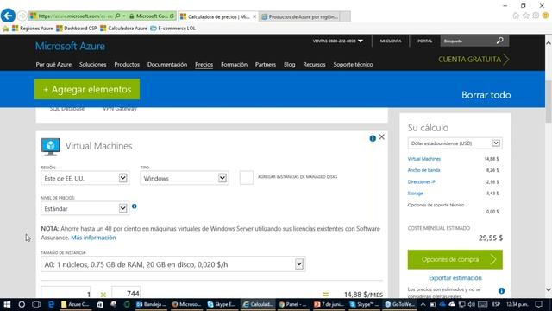Expand the address bar search dropdown arrow
Screen dimensions: 552x311
click(124, 16)
